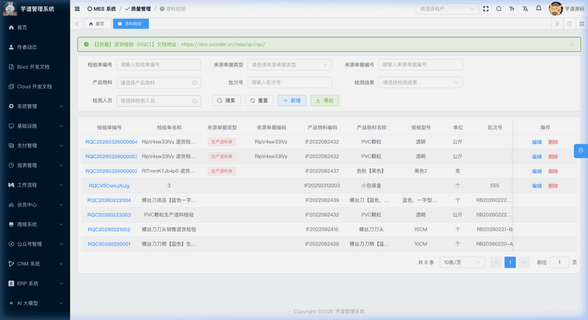Switch to the 首页 tab
Screen dimensions: 588x320
97,24
